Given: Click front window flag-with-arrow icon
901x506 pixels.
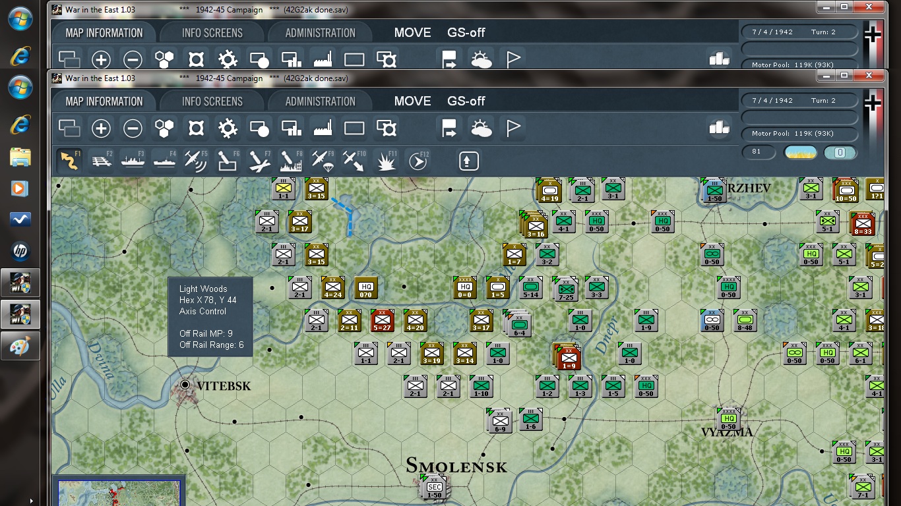Looking at the screenshot, I should 449,128.
